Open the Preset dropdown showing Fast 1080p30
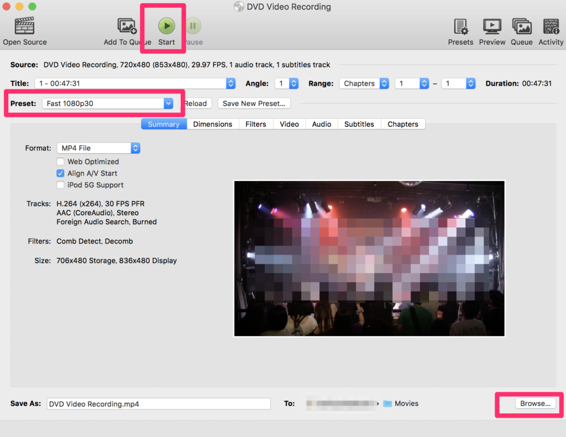The image size is (566, 437). point(108,103)
